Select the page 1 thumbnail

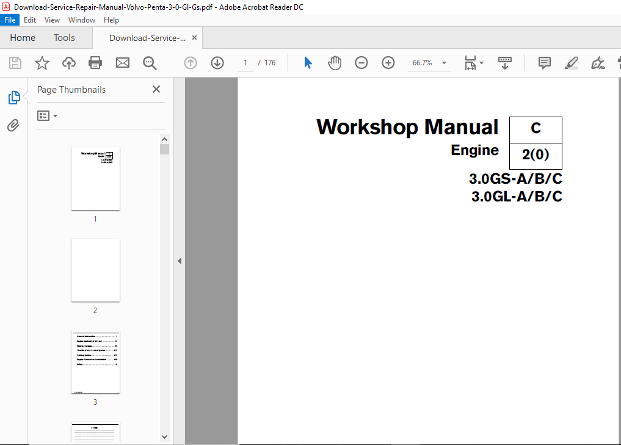95,179
